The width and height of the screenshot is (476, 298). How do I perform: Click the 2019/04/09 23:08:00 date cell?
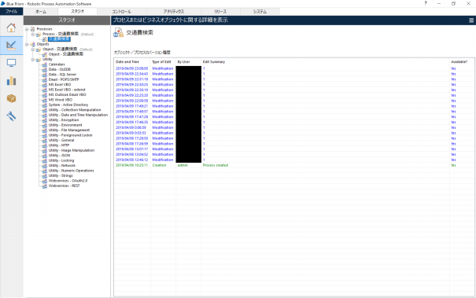click(x=131, y=68)
